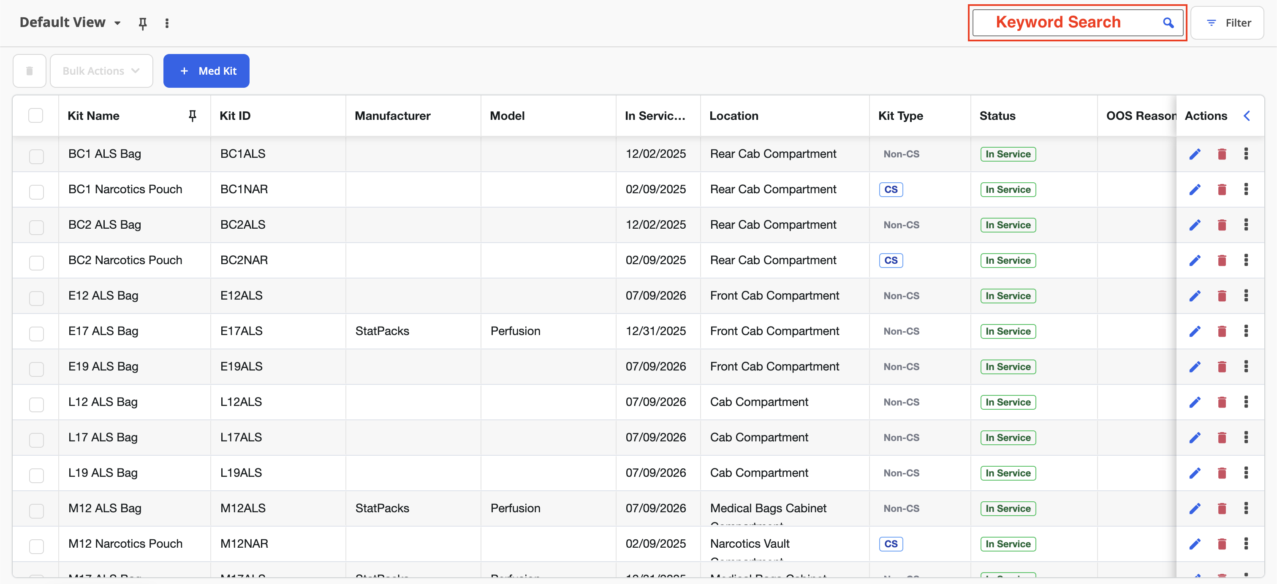Click CS badge for M12 Narcotics Pouch
1277x584 pixels.
(x=891, y=544)
